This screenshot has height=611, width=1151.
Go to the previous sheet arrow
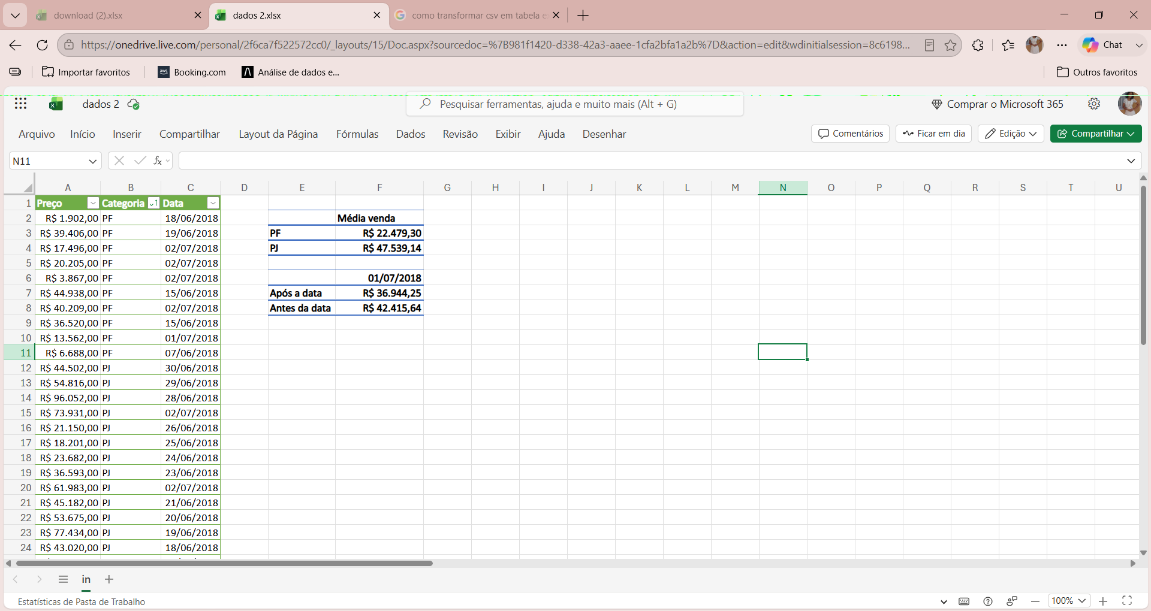click(x=16, y=579)
